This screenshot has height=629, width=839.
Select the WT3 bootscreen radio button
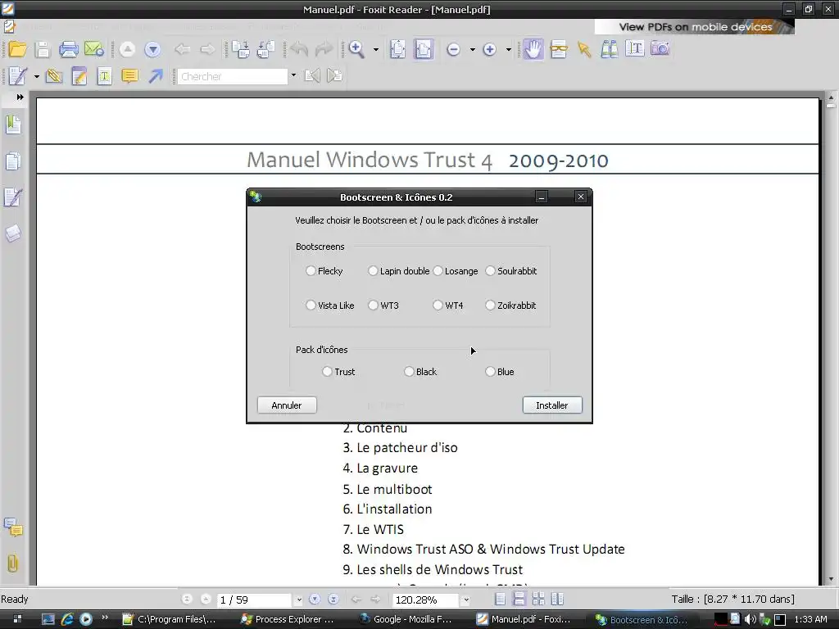coord(373,305)
